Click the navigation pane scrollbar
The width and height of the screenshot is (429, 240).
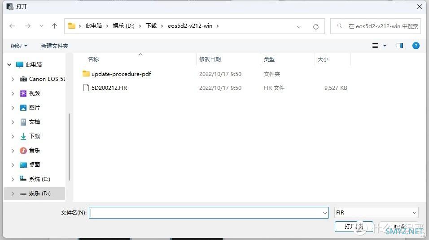point(69,147)
